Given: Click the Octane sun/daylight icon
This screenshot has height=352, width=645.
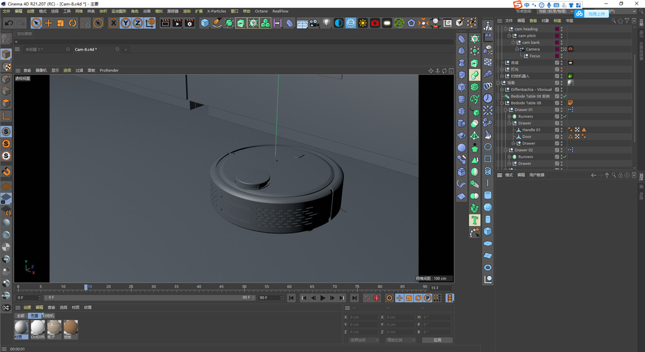Looking at the screenshot, I should [x=363, y=23].
